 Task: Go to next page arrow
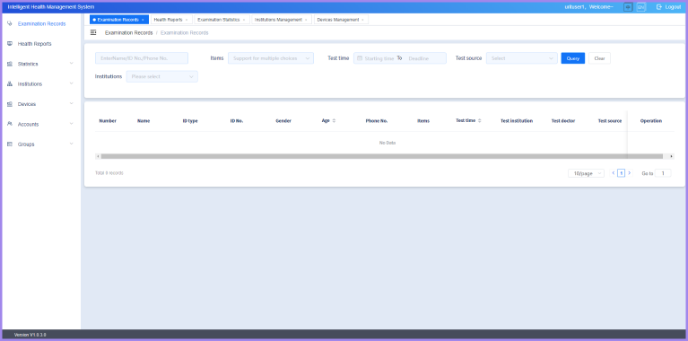tap(629, 173)
